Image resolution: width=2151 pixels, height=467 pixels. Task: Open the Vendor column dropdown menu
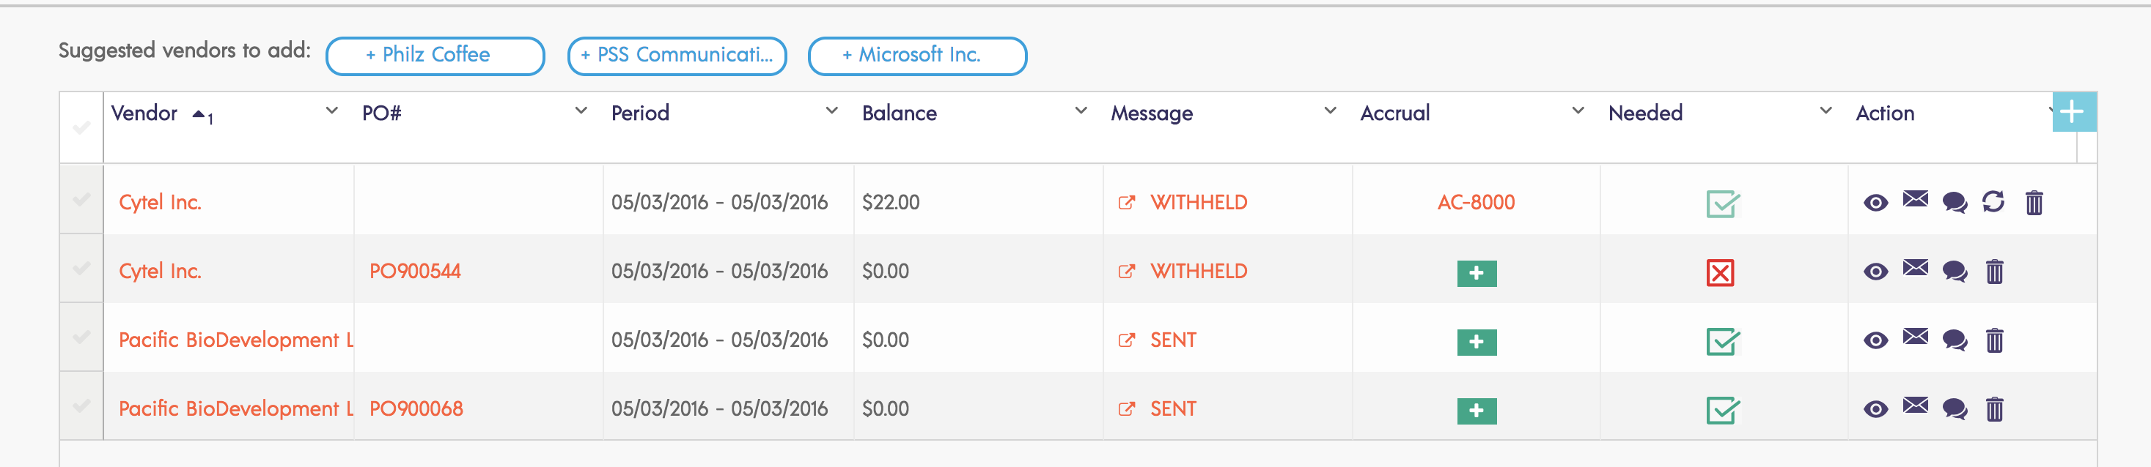pos(331,111)
